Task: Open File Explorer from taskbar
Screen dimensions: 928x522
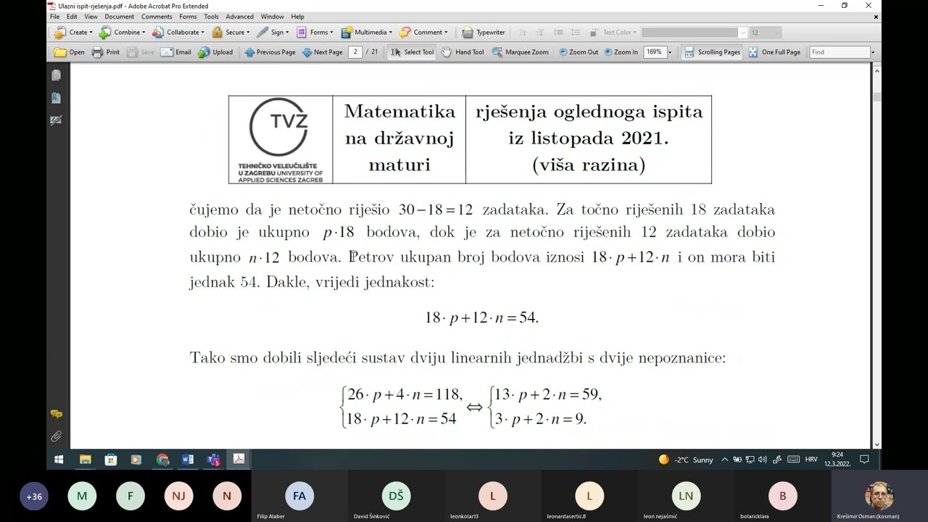Action: [85, 460]
